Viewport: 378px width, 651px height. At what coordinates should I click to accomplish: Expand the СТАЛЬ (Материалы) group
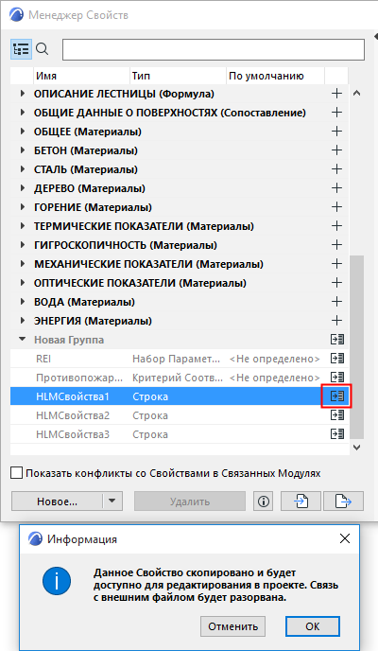pos(23,169)
